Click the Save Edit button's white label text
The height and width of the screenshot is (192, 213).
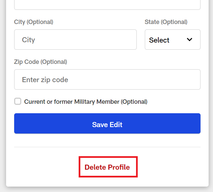tap(107, 125)
